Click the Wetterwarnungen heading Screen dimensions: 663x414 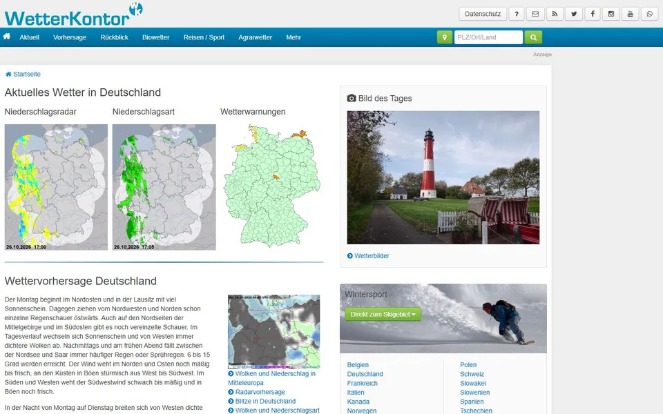pyautogui.click(x=253, y=112)
